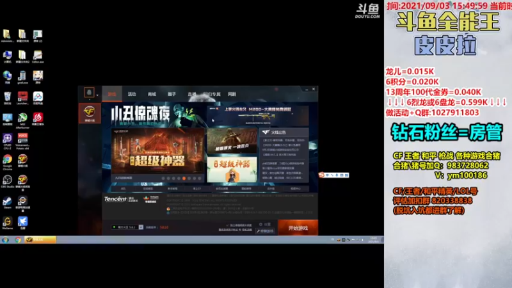Select the CF game icon in launcher sidebar
Viewport: 512px width, 288px height.
pyautogui.click(x=89, y=113)
